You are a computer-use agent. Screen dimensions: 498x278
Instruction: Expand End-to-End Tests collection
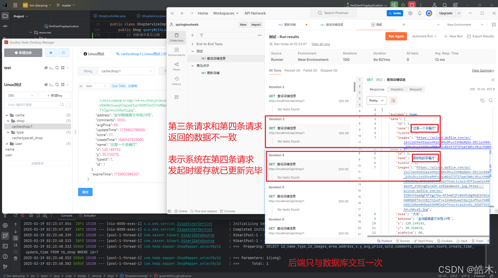click(192, 44)
